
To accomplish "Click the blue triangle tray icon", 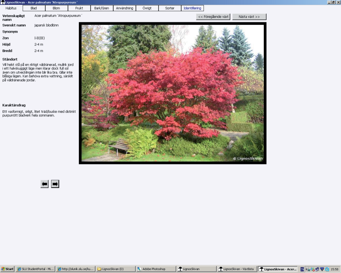I will point(322,269).
